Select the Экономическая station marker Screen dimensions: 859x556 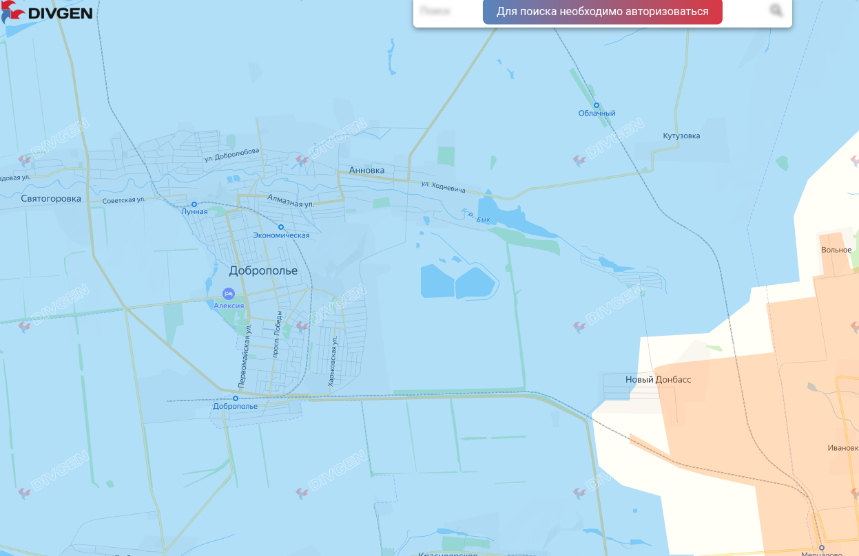point(281,227)
